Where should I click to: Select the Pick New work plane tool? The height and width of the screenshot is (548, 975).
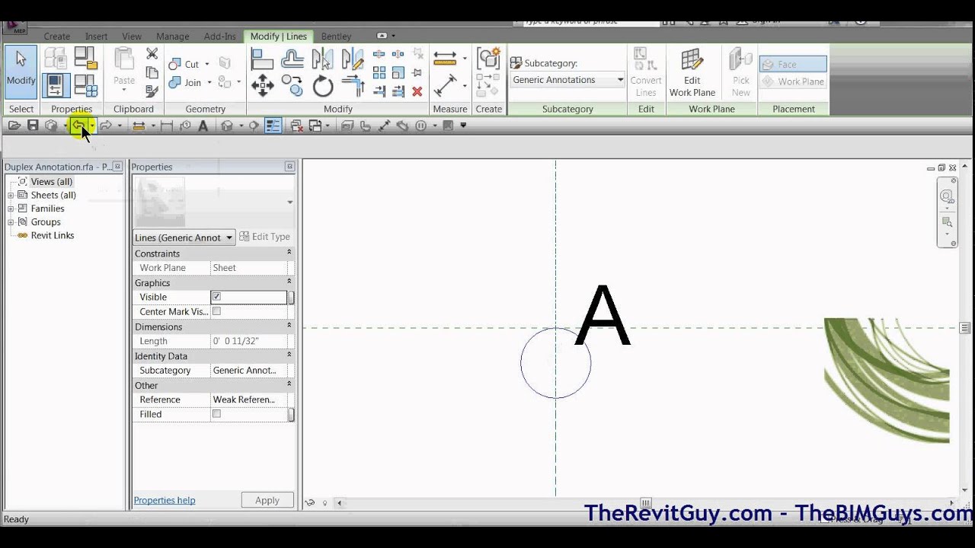pyautogui.click(x=740, y=72)
